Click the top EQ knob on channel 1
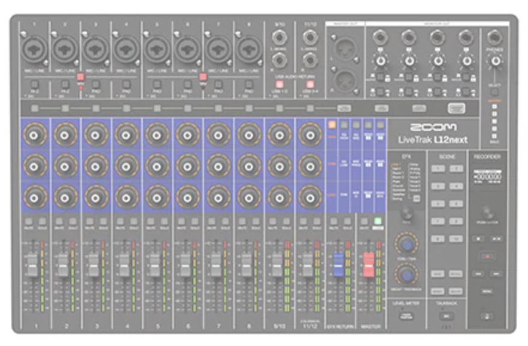Viewport: 528px width, 346px height. point(34,134)
